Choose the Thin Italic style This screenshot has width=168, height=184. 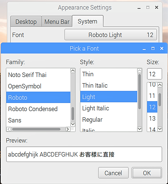[x=109, y=85]
